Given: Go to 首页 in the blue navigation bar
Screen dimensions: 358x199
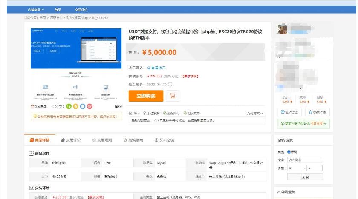Looking at the screenshot, I should 58,9.
